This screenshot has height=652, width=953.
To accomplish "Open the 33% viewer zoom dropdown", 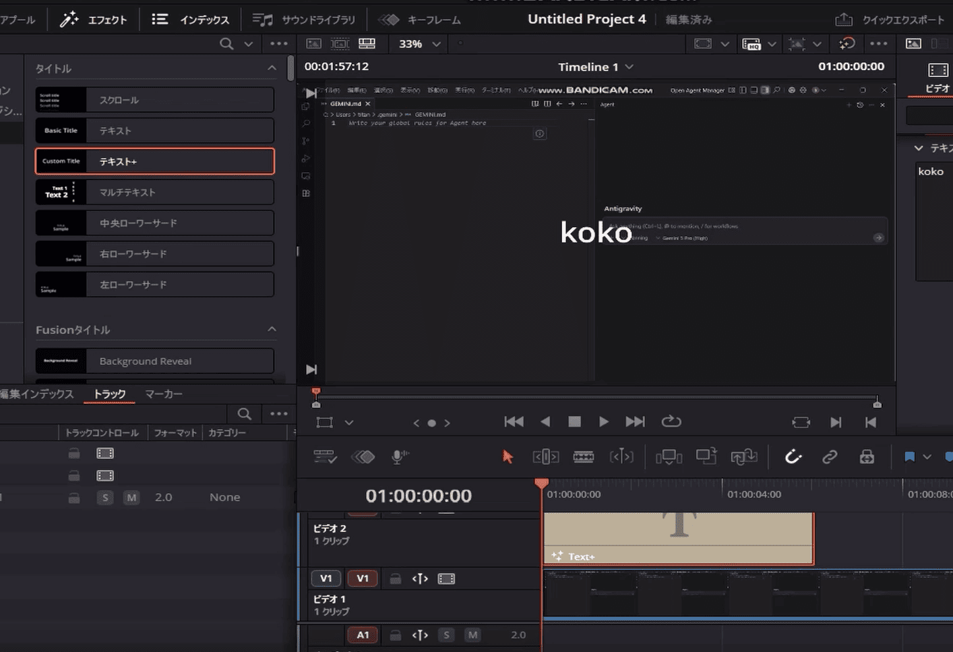I will coord(419,44).
